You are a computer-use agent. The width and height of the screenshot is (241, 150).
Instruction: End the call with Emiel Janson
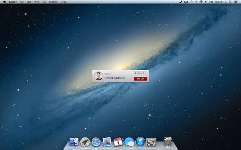point(141,79)
